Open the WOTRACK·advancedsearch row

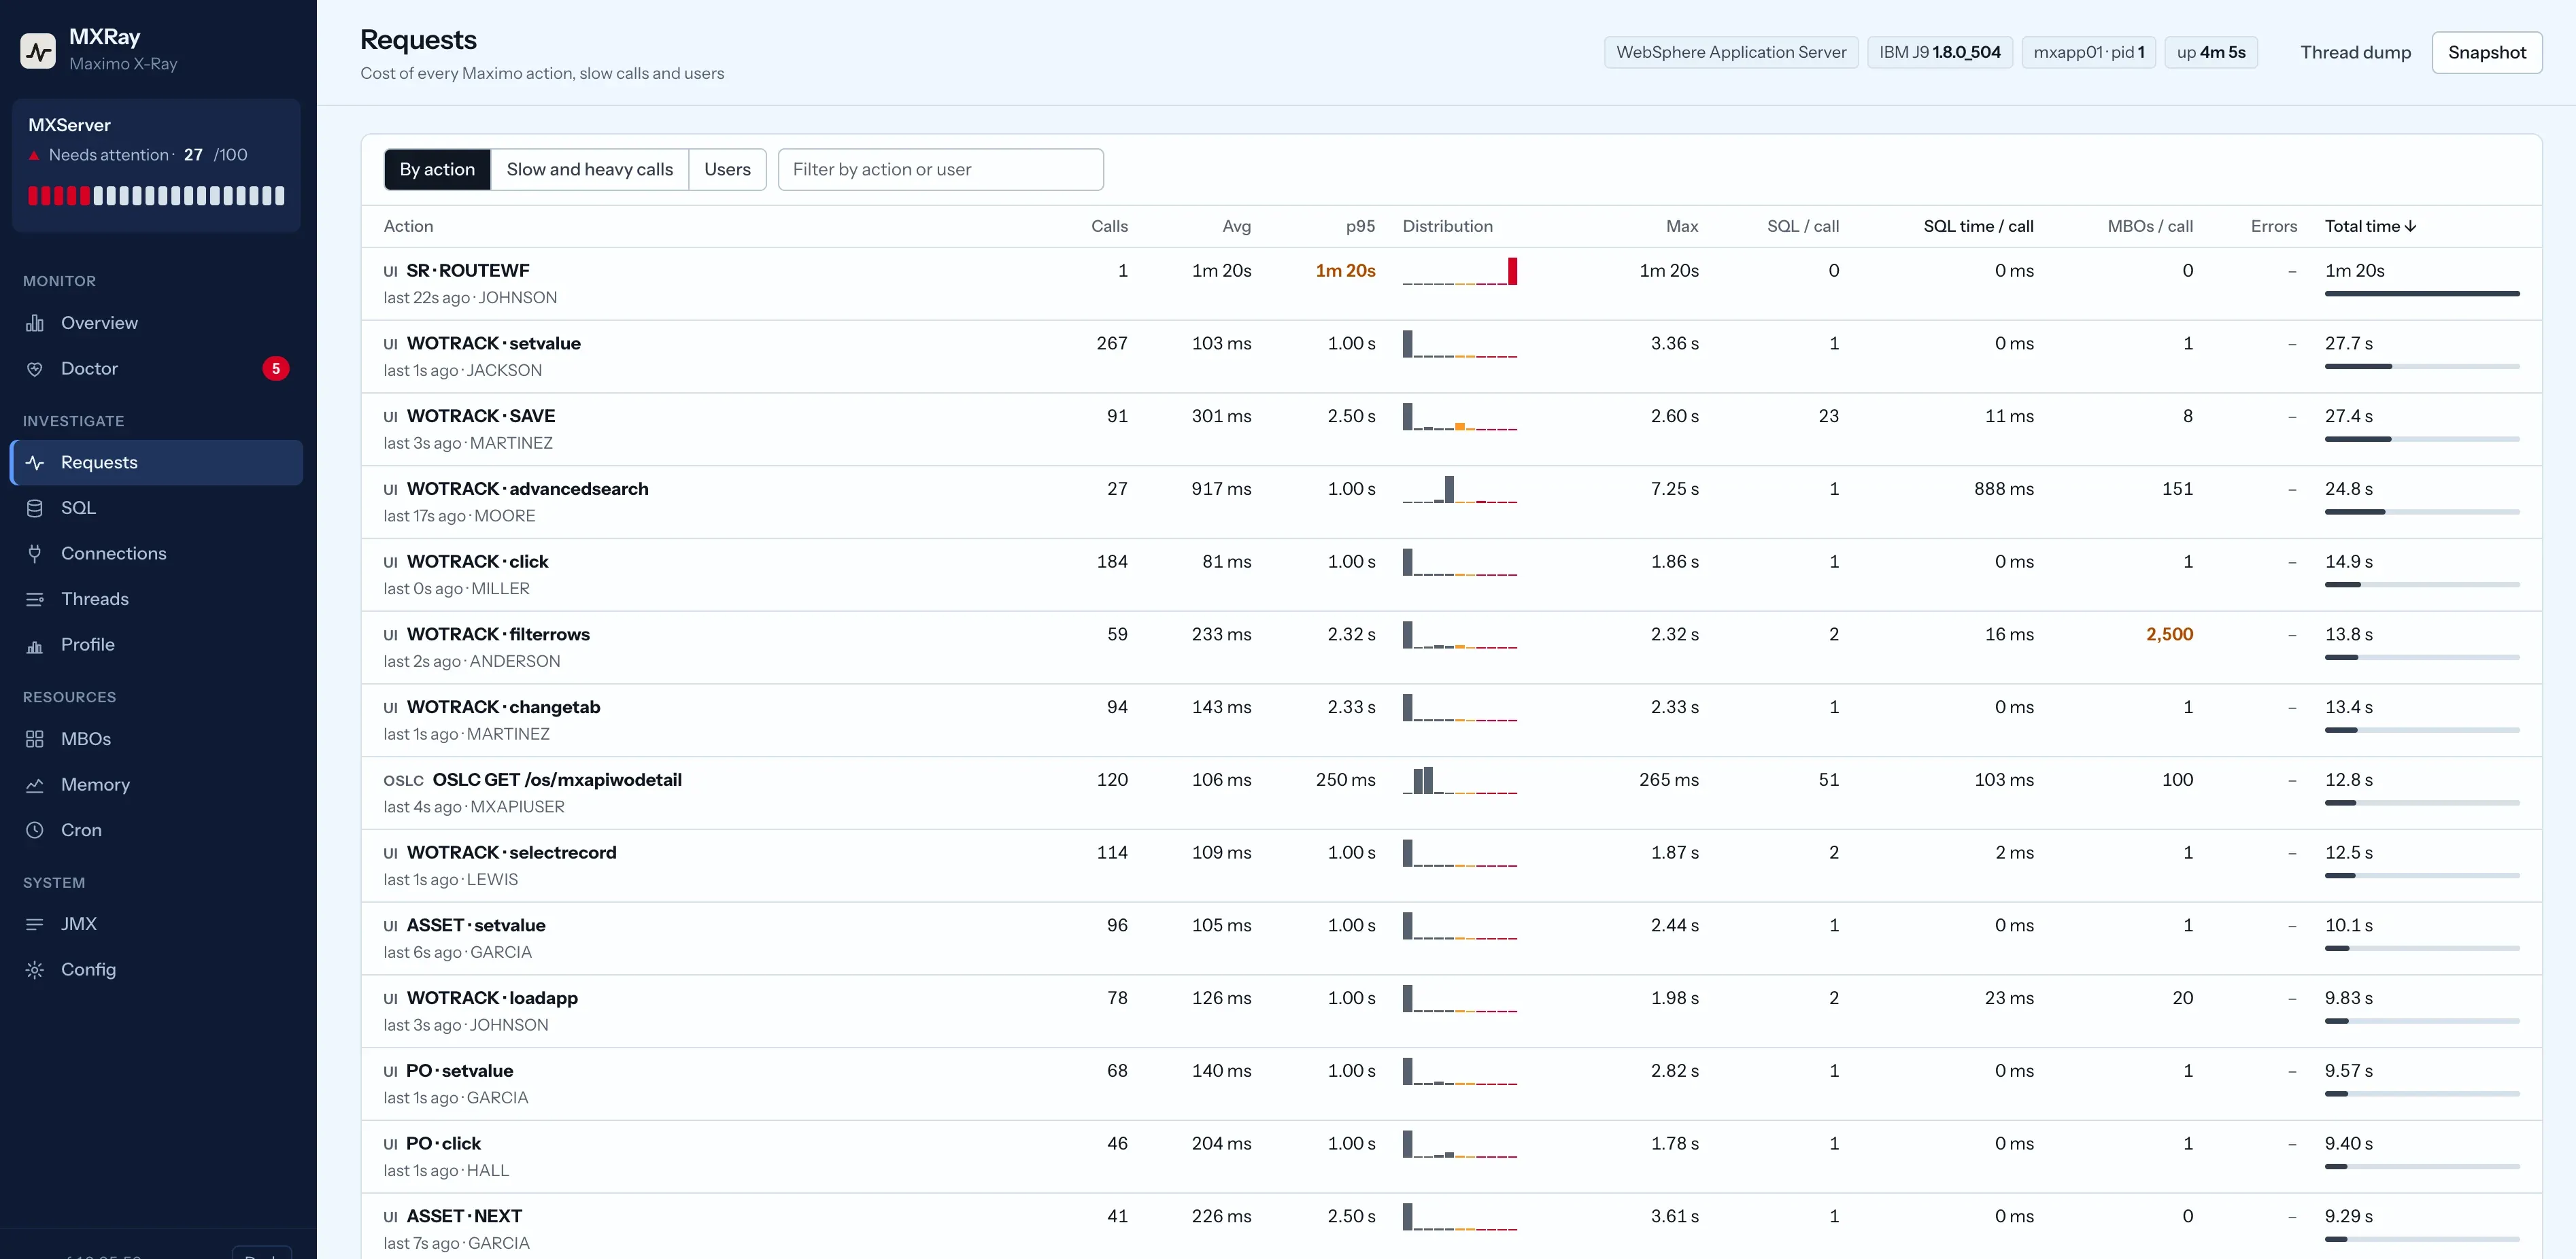click(1451, 502)
